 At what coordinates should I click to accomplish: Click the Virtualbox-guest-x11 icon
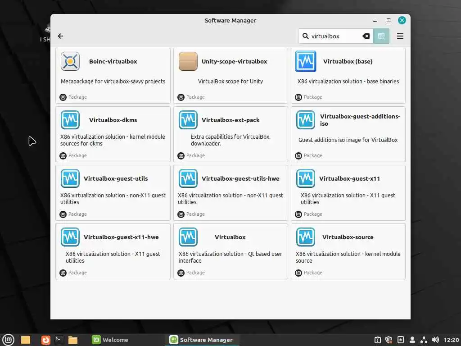306,178
